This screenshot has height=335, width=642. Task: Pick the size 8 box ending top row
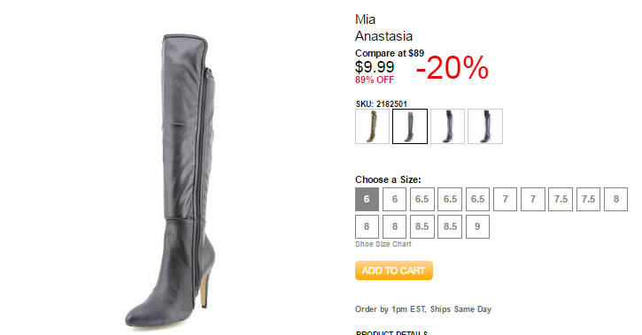(x=615, y=200)
